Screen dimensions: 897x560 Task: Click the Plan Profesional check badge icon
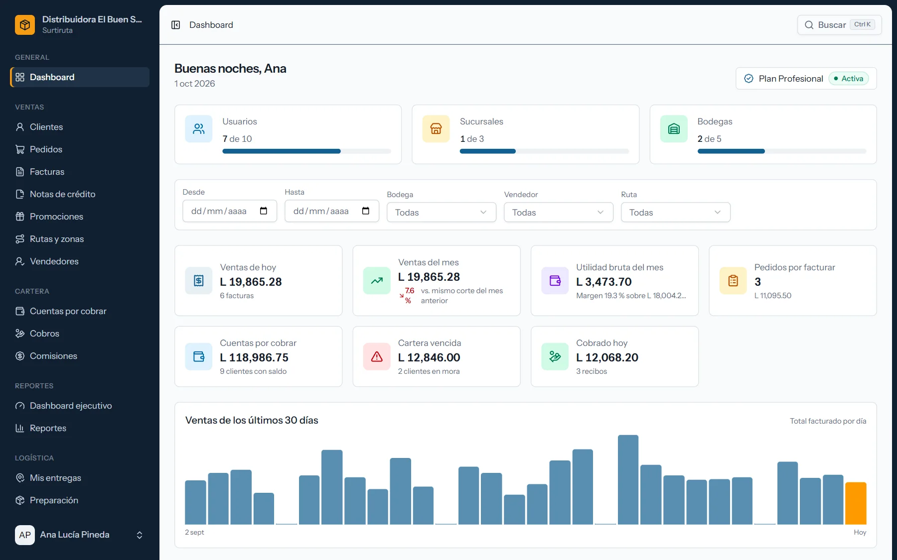748,79
